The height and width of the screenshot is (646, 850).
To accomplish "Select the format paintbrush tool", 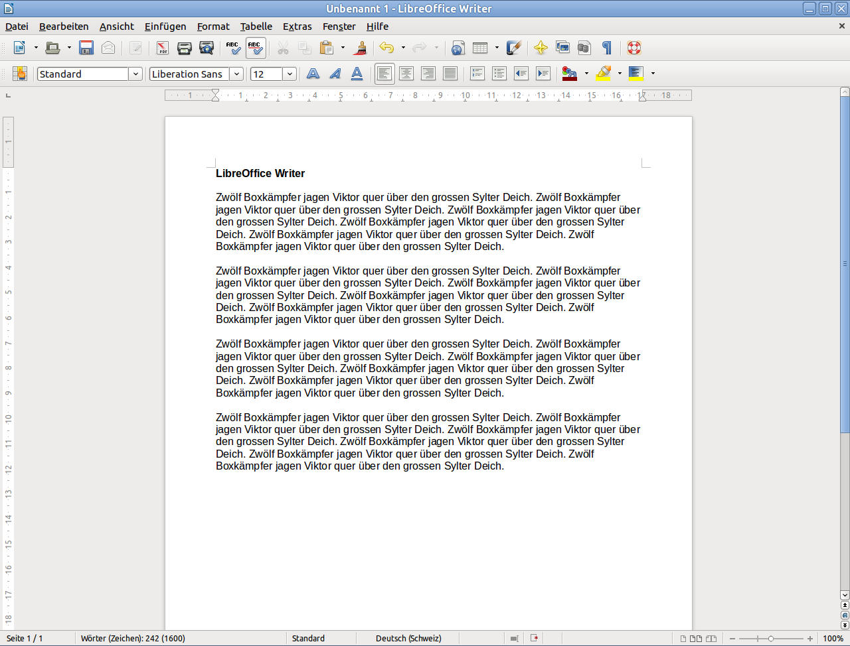I will pos(361,48).
